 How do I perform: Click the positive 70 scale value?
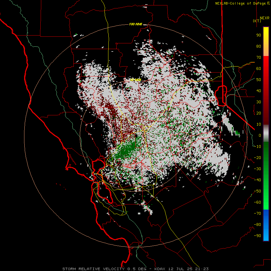click(x=259, y=58)
